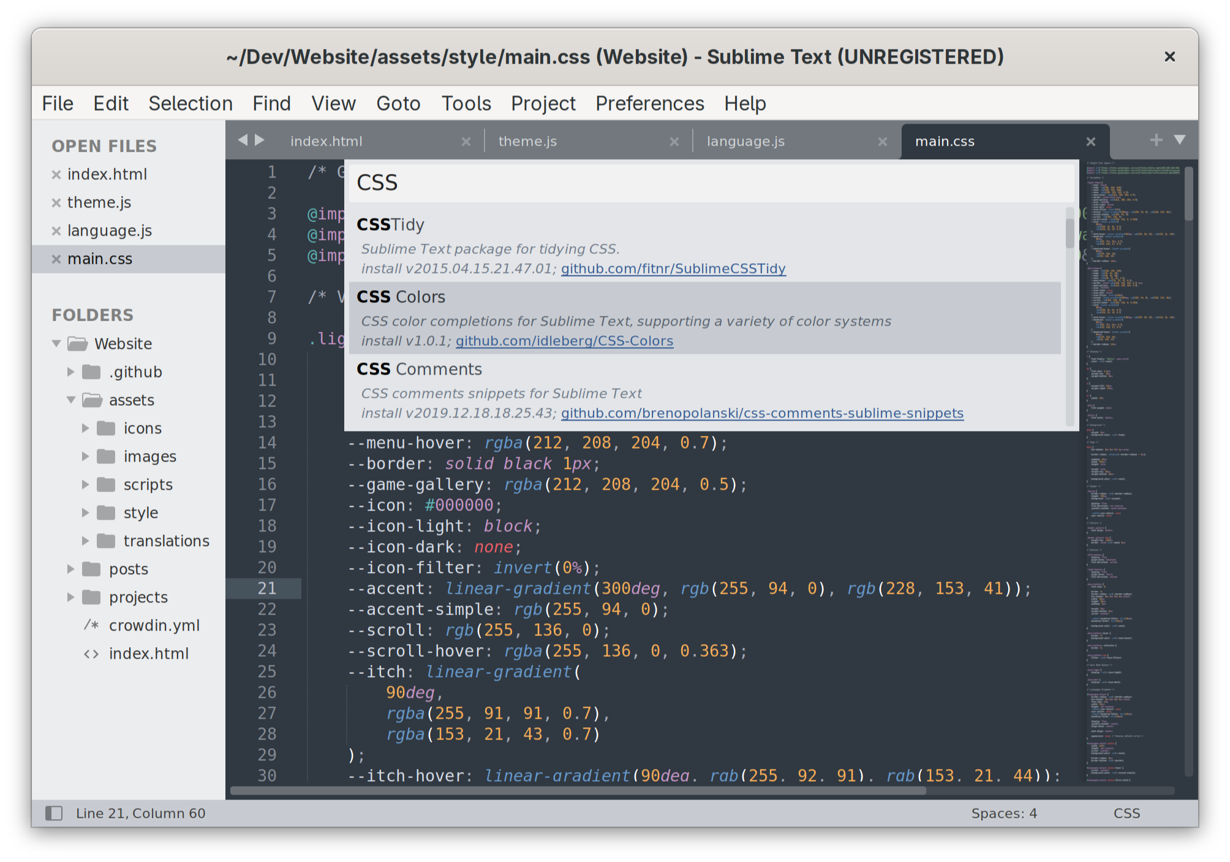The height and width of the screenshot is (862, 1230).
Task: Close language.js in Open Files list
Action: [56, 231]
